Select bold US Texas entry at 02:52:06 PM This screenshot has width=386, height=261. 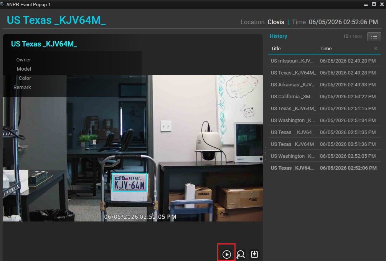tap(324, 168)
